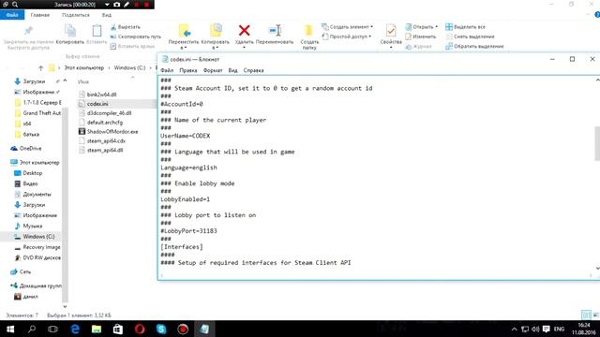The image size is (600, 337).
Task: Click the recorder pencil draw icon
Action: [x=127, y=5]
